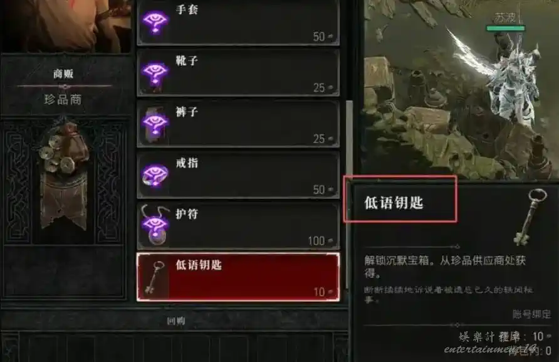Click the 裤子 price of 25
Image resolution: width=559 pixels, height=362 pixels.
[x=319, y=139]
